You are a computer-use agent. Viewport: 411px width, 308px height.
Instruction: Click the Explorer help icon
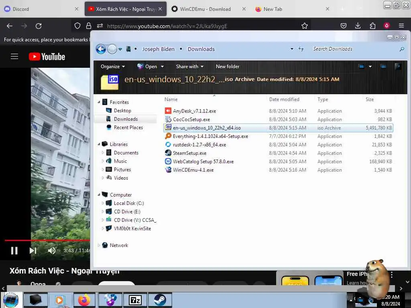(398, 67)
